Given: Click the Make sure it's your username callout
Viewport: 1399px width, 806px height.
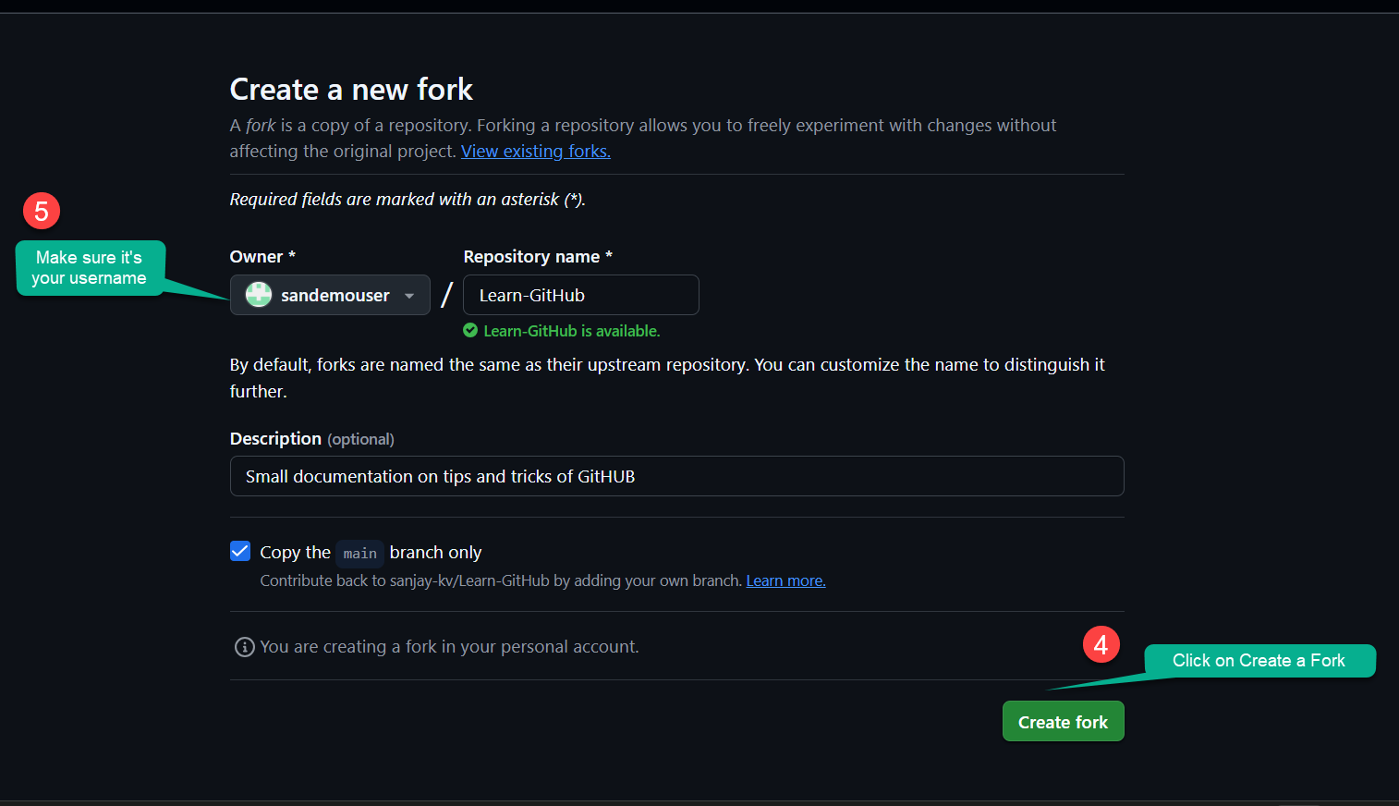Looking at the screenshot, I should click(x=90, y=268).
